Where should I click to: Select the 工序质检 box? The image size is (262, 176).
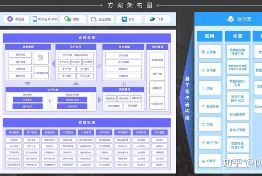tap(88, 62)
